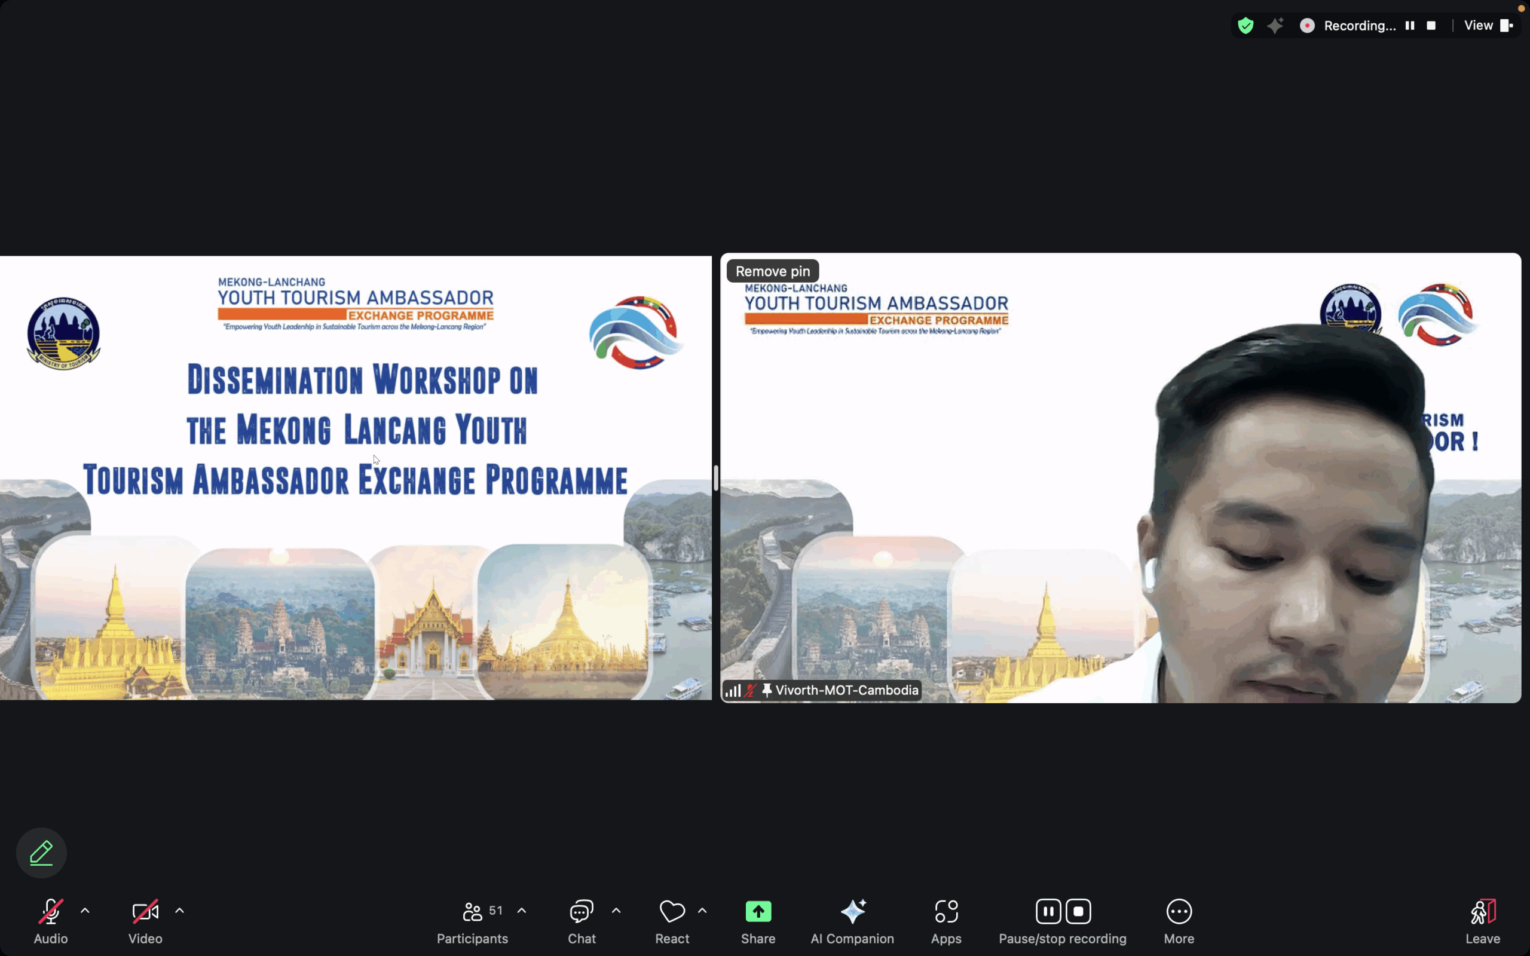Open AI Companion
Viewport: 1530px width, 956px height.
(x=852, y=921)
